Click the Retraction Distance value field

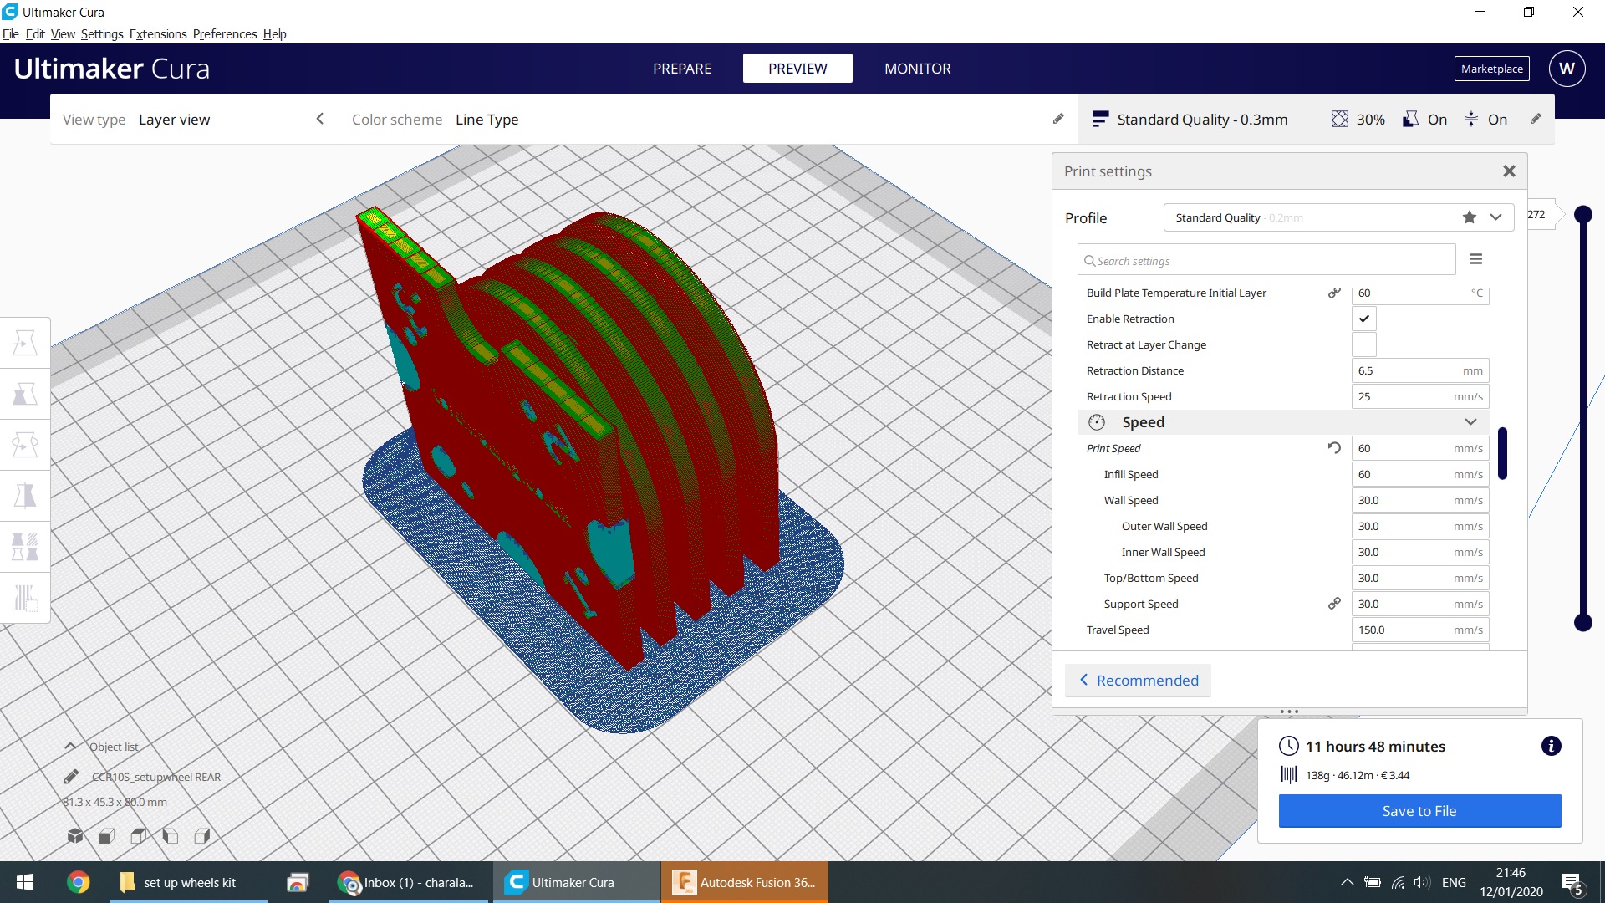[x=1420, y=370]
